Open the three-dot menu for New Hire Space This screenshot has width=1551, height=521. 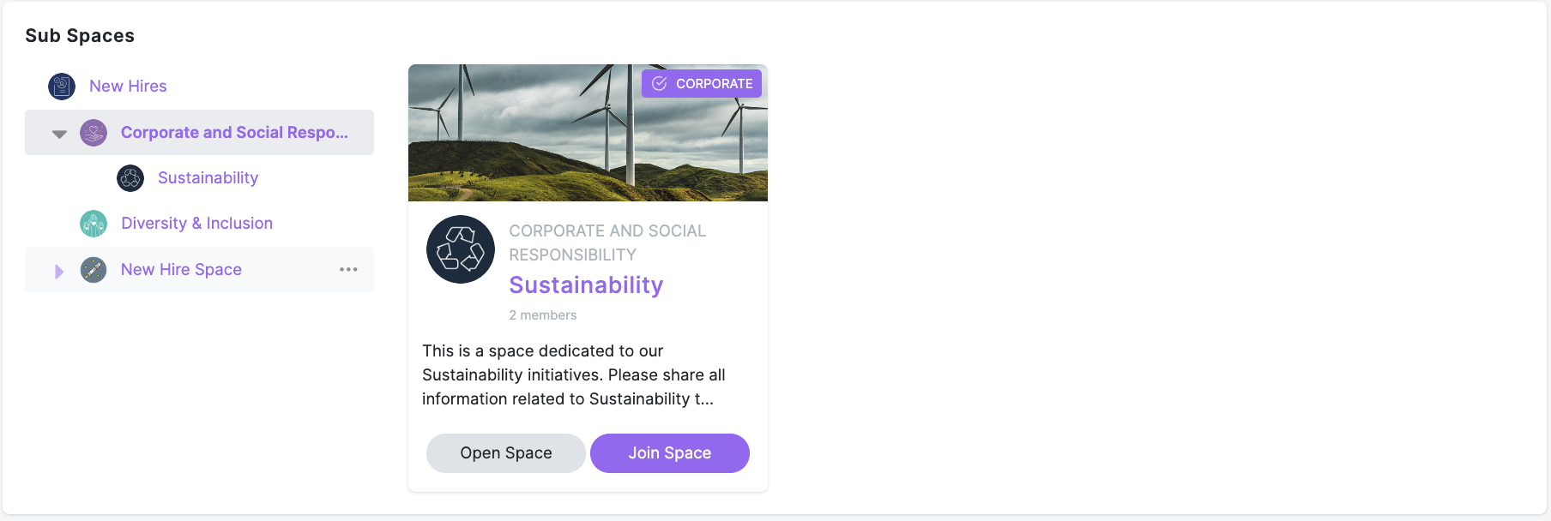coord(348,270)
